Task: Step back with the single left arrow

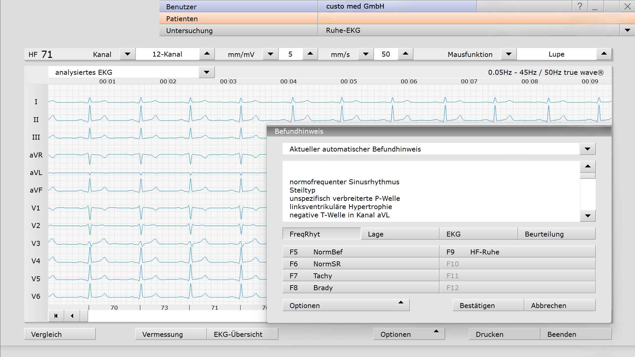Action: 72,316
